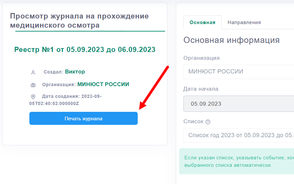294x184 pixels.
Task: Switch to the Основная tab
Action: 202,22
